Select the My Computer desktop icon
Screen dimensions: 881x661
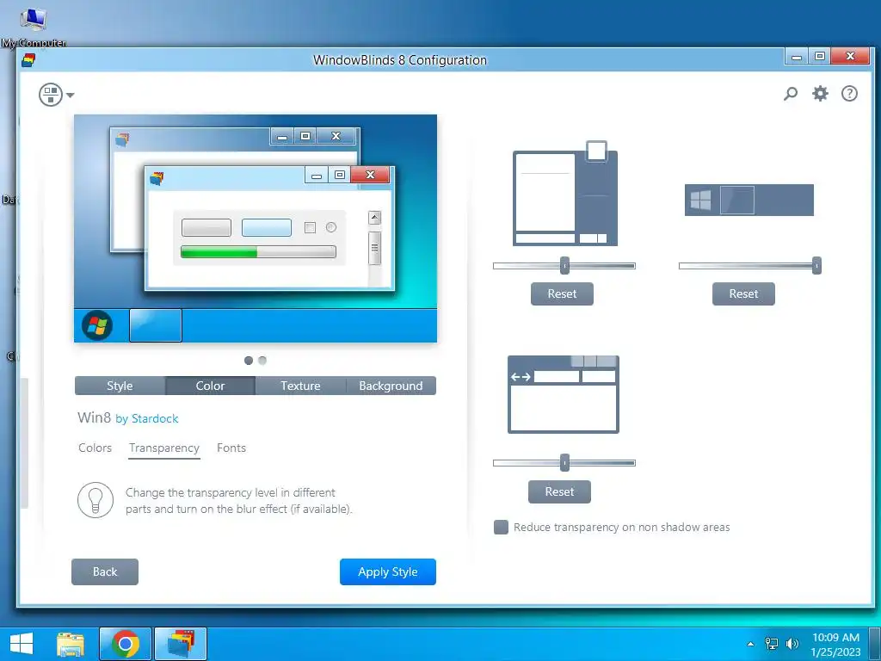[34, 27]
